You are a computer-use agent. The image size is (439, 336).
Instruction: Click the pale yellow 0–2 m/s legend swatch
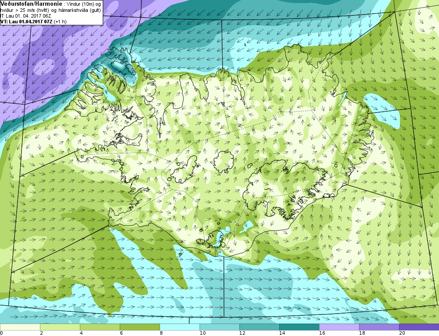(20, 327)
